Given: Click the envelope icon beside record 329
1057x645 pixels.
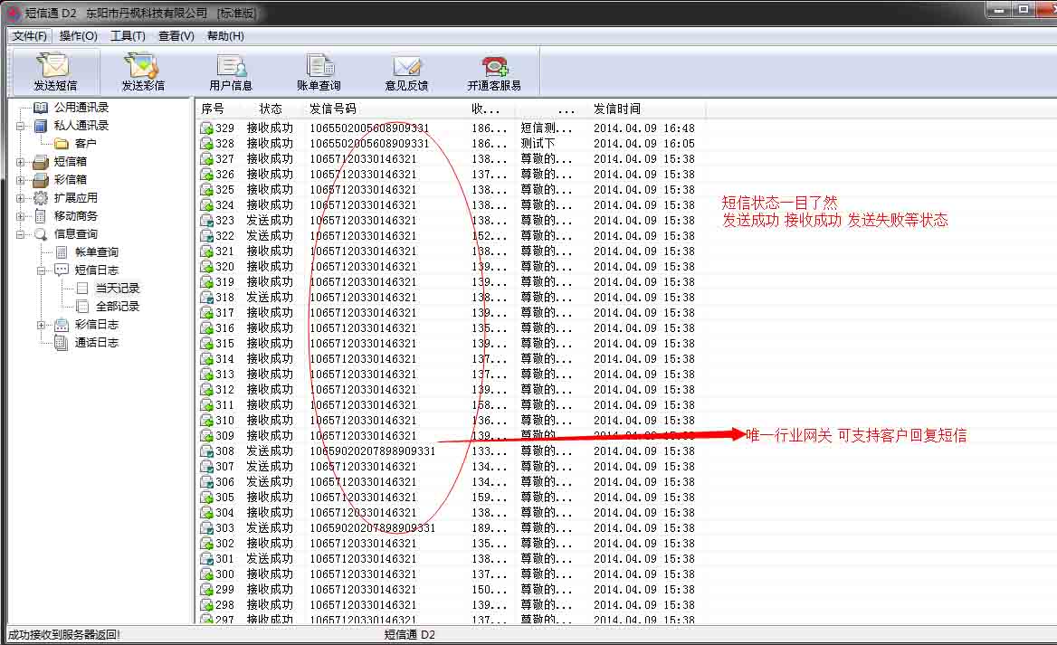Looking at the screenshot, I should pos(205,128).
